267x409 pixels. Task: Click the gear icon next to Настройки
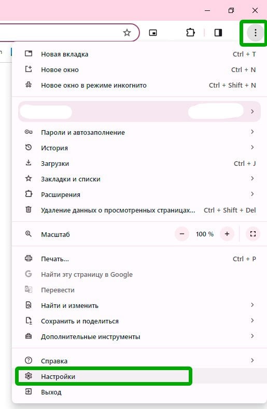29,376
